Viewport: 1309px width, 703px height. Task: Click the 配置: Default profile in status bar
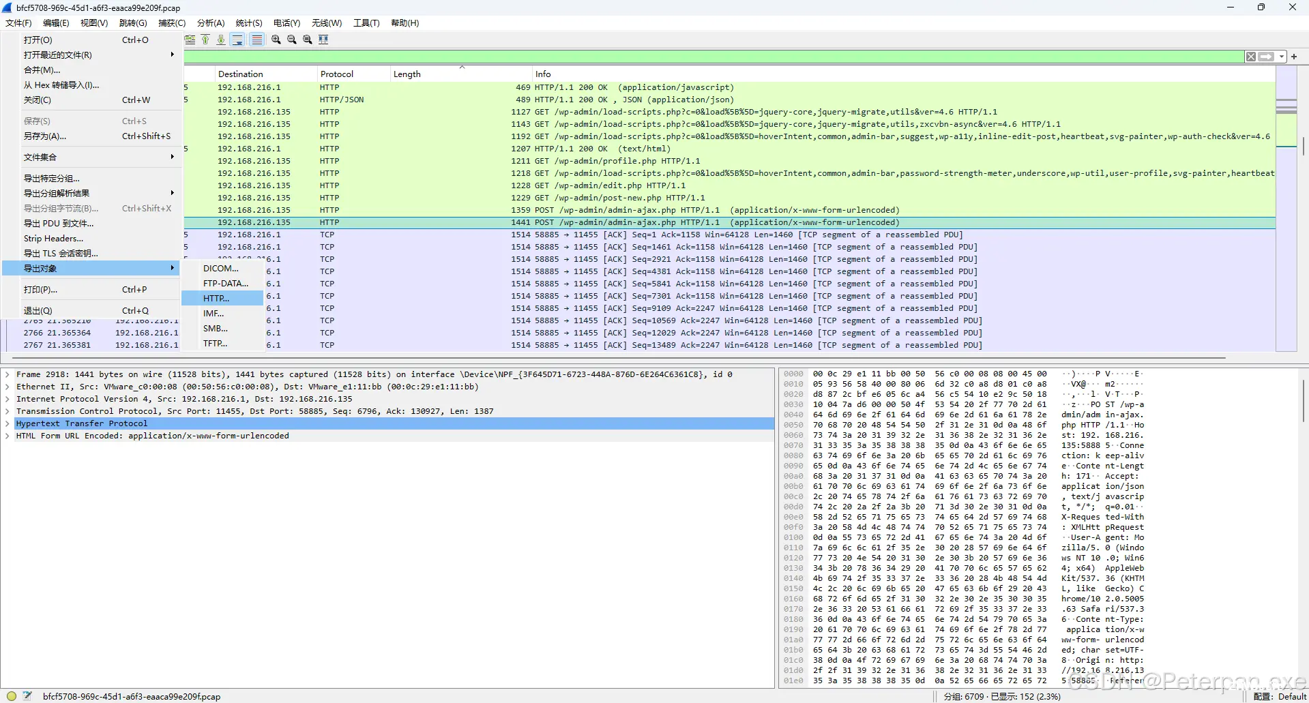point(1280,696)
